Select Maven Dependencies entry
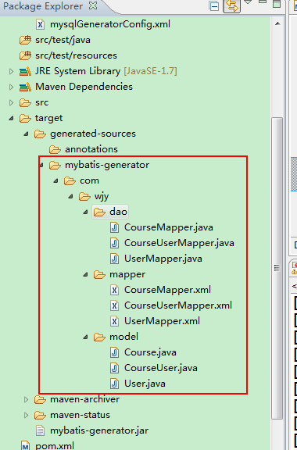This screenshot has width=297, height=450. (84, 87)
